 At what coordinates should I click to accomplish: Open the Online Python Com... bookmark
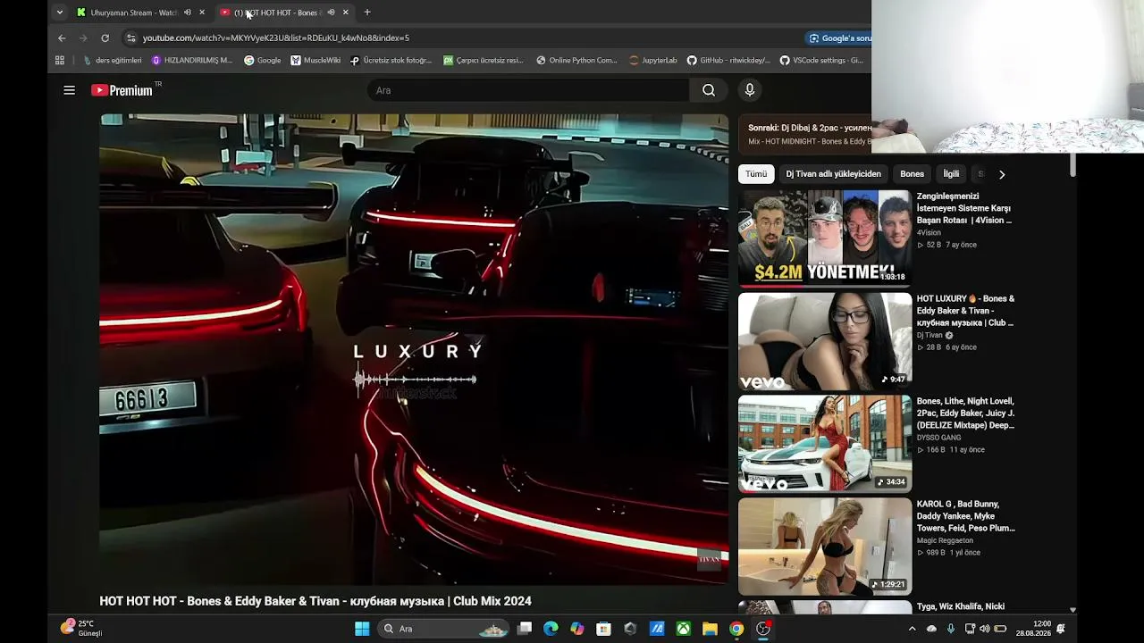click(x=576, y=61)
